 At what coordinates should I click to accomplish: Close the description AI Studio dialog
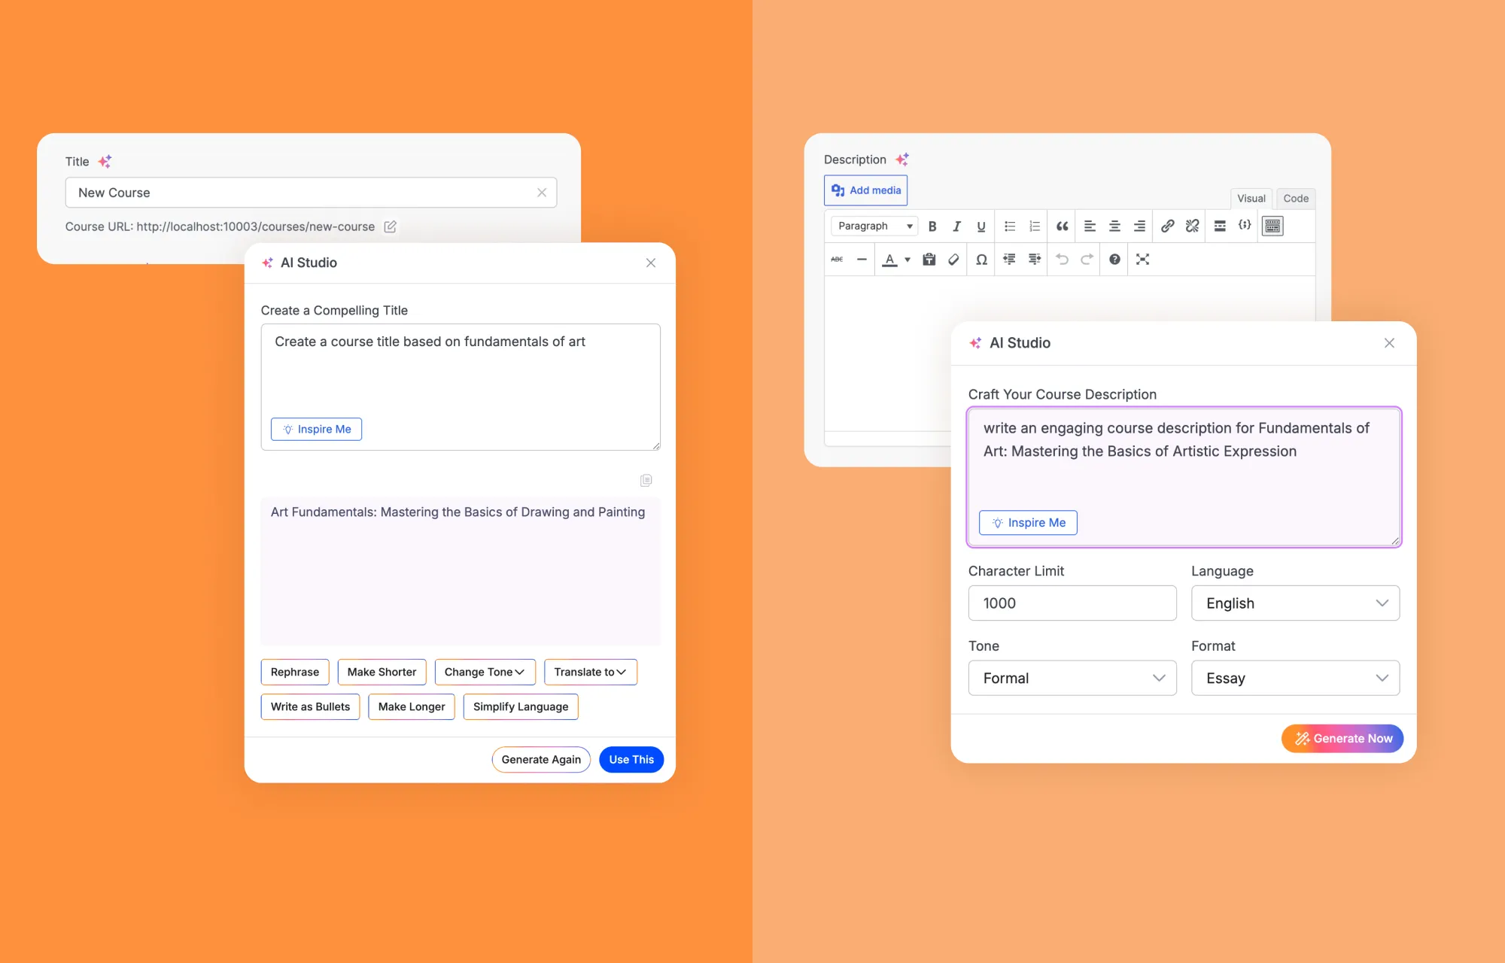coord(1389,343)
